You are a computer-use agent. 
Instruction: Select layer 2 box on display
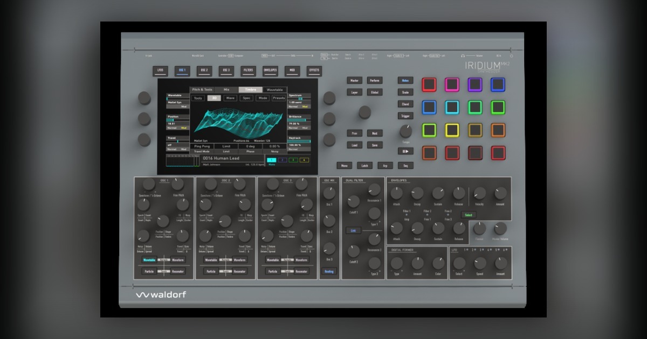[x=282, y=160]
